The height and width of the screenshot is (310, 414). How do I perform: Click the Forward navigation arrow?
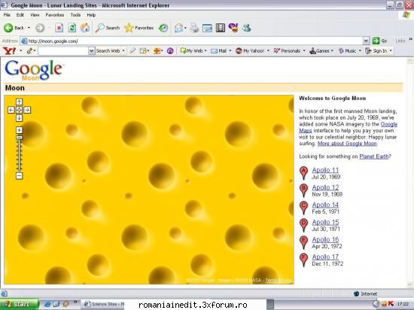(x=40, y=28)
